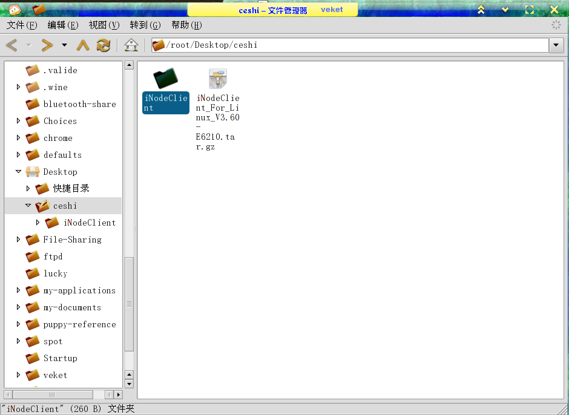Go forward with the right arrow button
Viewport: 569px width, 415px height.
point(47,45)
